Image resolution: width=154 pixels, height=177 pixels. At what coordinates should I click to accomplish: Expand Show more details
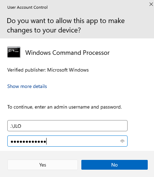[27, 86]
